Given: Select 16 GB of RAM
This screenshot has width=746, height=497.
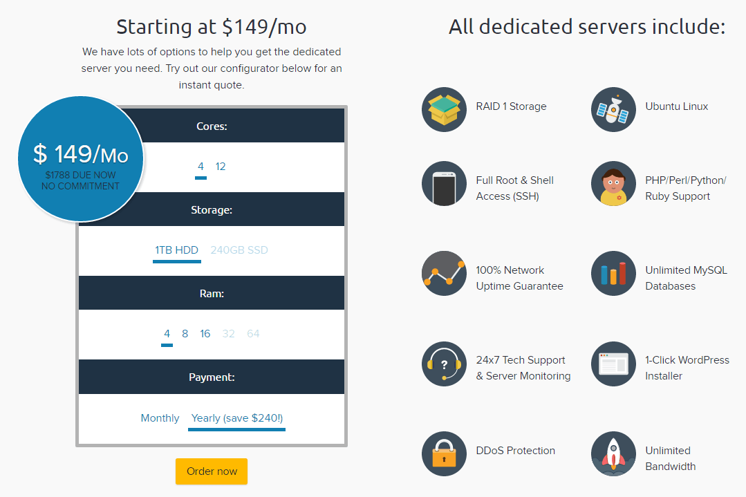Looking at the screenshot, I should click(x=205, y=333).
